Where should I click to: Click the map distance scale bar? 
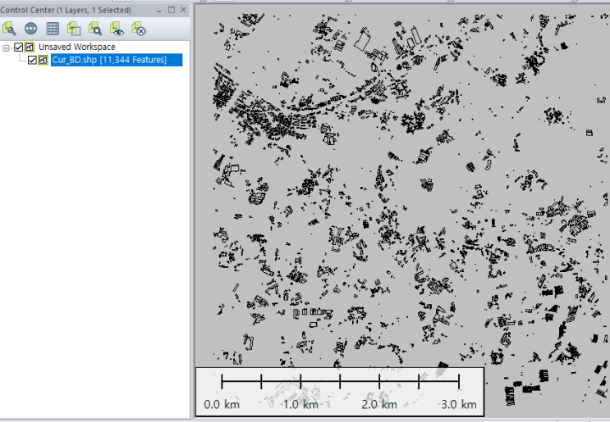point(340,392)
